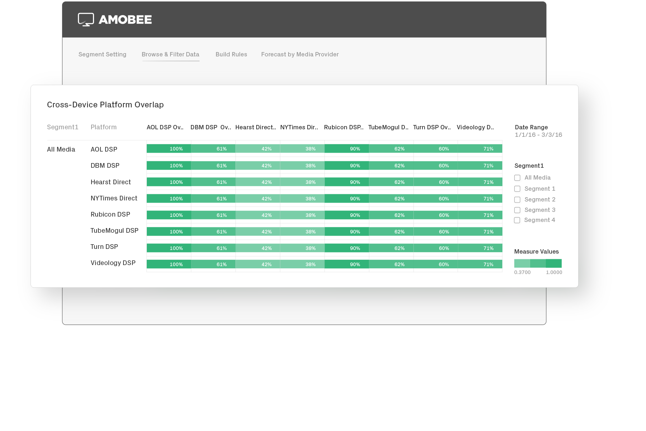Select the TubeMogul D.. column header

[388, 127]
